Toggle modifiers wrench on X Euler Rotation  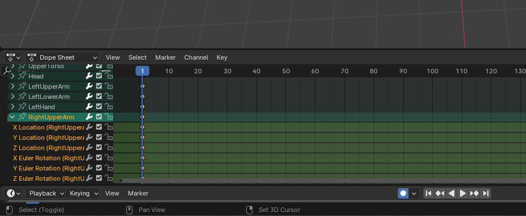pos(89,157)
